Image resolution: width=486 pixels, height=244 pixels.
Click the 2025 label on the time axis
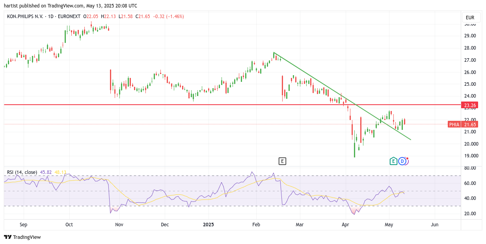click(x=208, y=225)
